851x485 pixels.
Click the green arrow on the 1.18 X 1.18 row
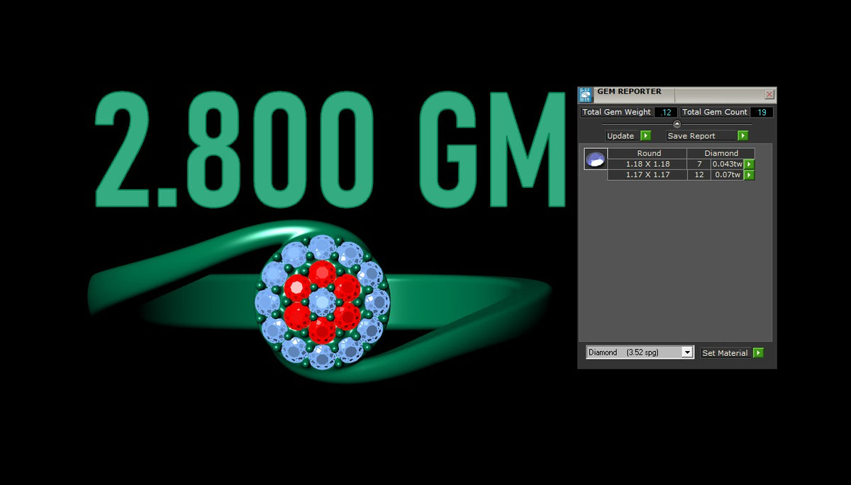(749, 164)
